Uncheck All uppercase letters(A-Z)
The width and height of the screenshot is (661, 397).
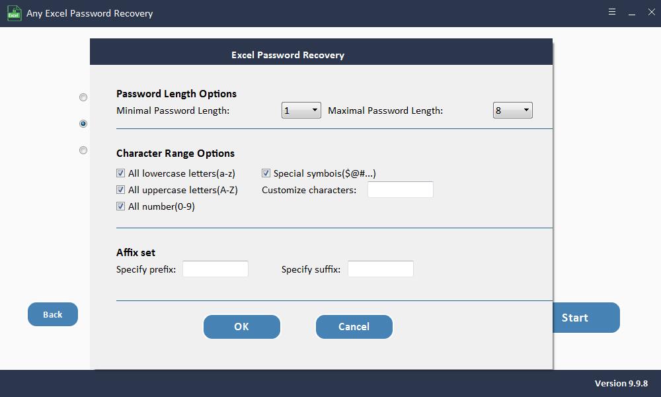pos(121,189)
